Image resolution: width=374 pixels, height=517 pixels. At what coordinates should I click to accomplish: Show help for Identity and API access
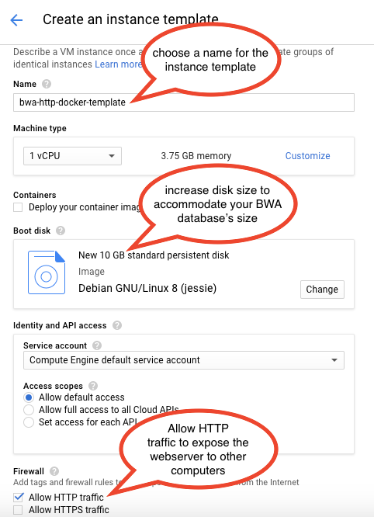[117, 325]
